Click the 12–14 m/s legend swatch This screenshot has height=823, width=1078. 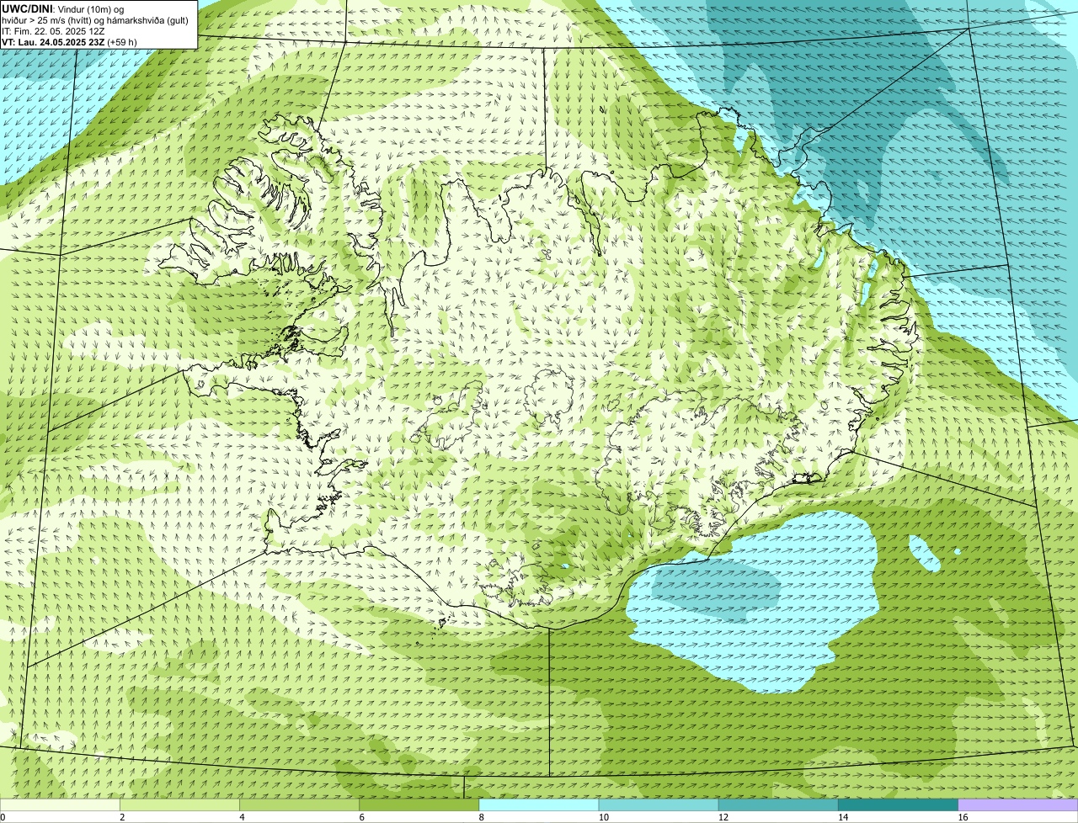coord(778,804)
